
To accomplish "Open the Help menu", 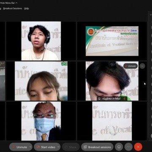I will [x=26, y=8].
